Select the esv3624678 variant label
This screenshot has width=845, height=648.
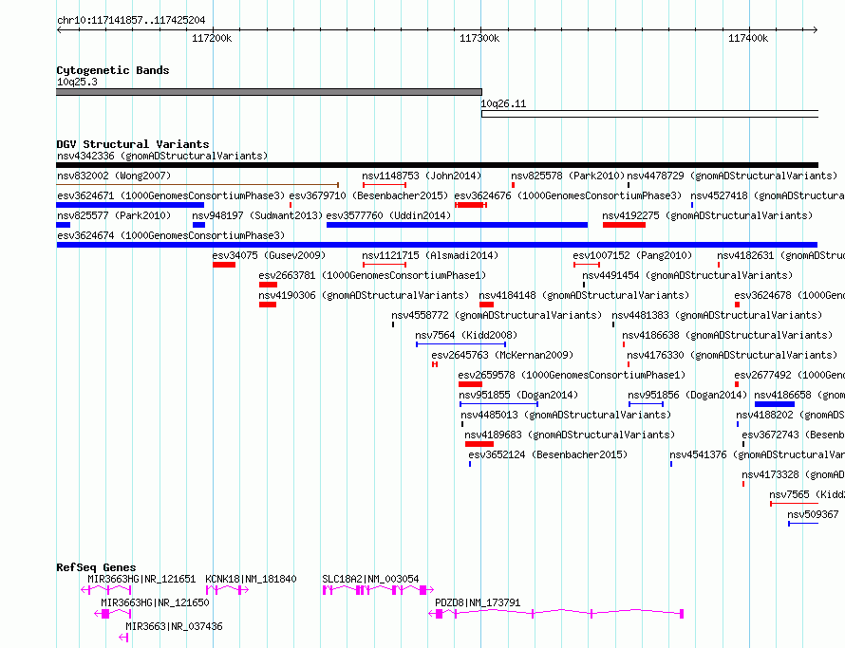pos(789,296)
